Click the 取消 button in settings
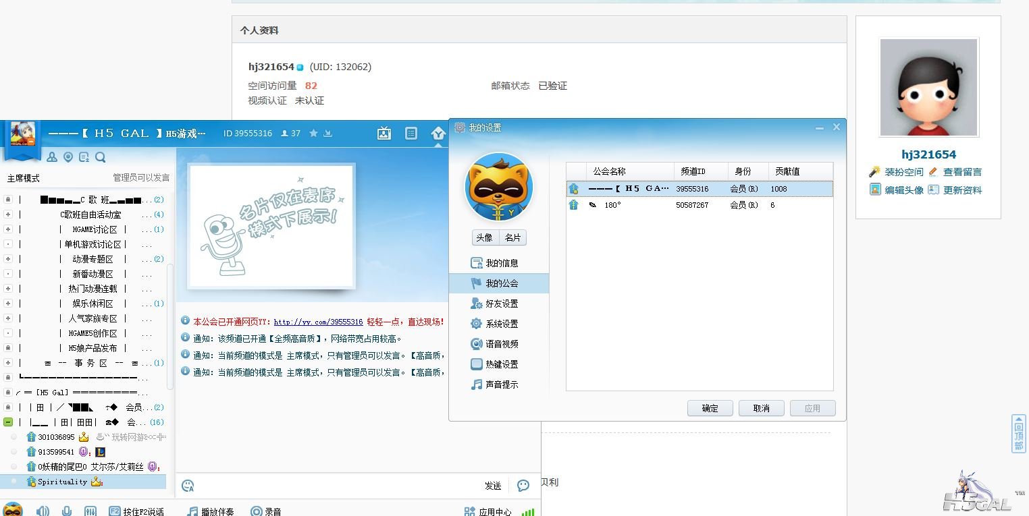 762,408
